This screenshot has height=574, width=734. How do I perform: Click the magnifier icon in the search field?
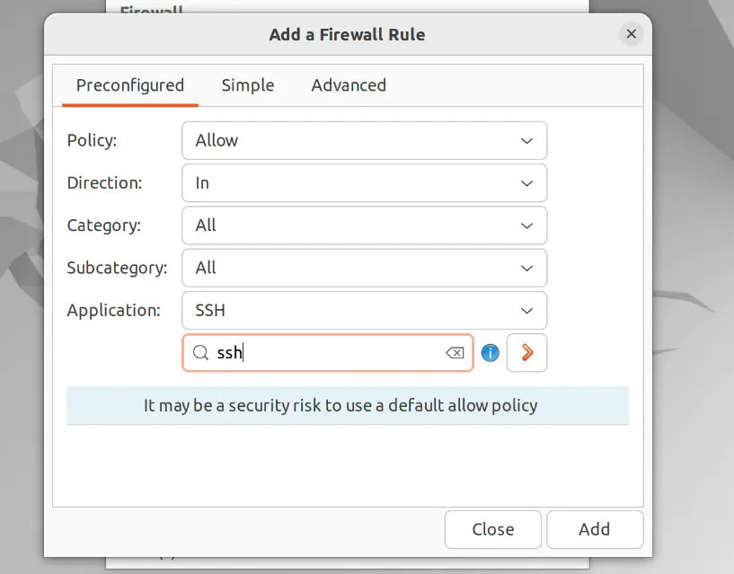pos(201,353)
